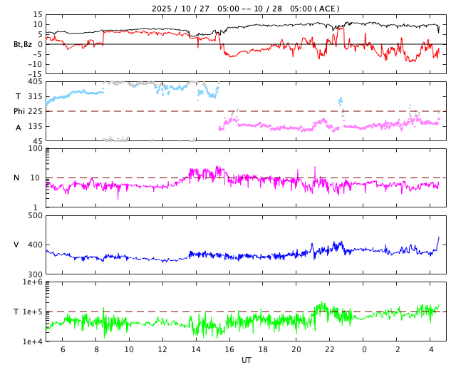Click the 'UT' x-axis label
This screenshot has width=456, height=365.
coord(246,360)
